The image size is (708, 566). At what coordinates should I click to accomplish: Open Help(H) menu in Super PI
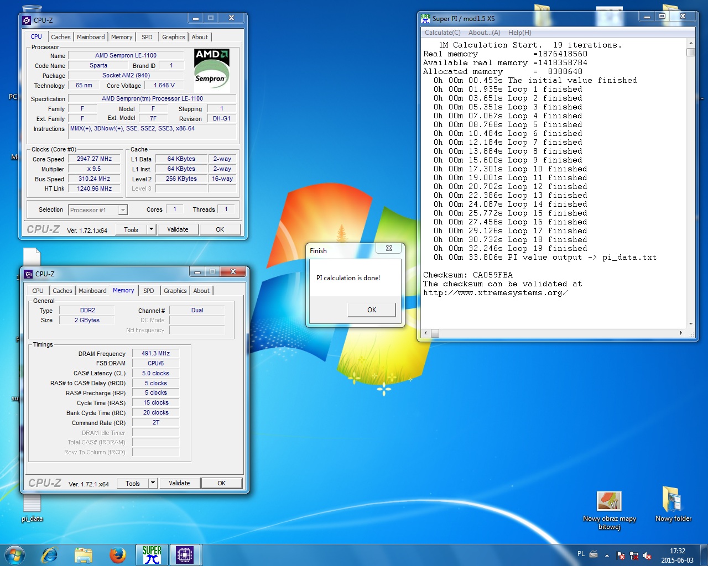click(520, 33)
